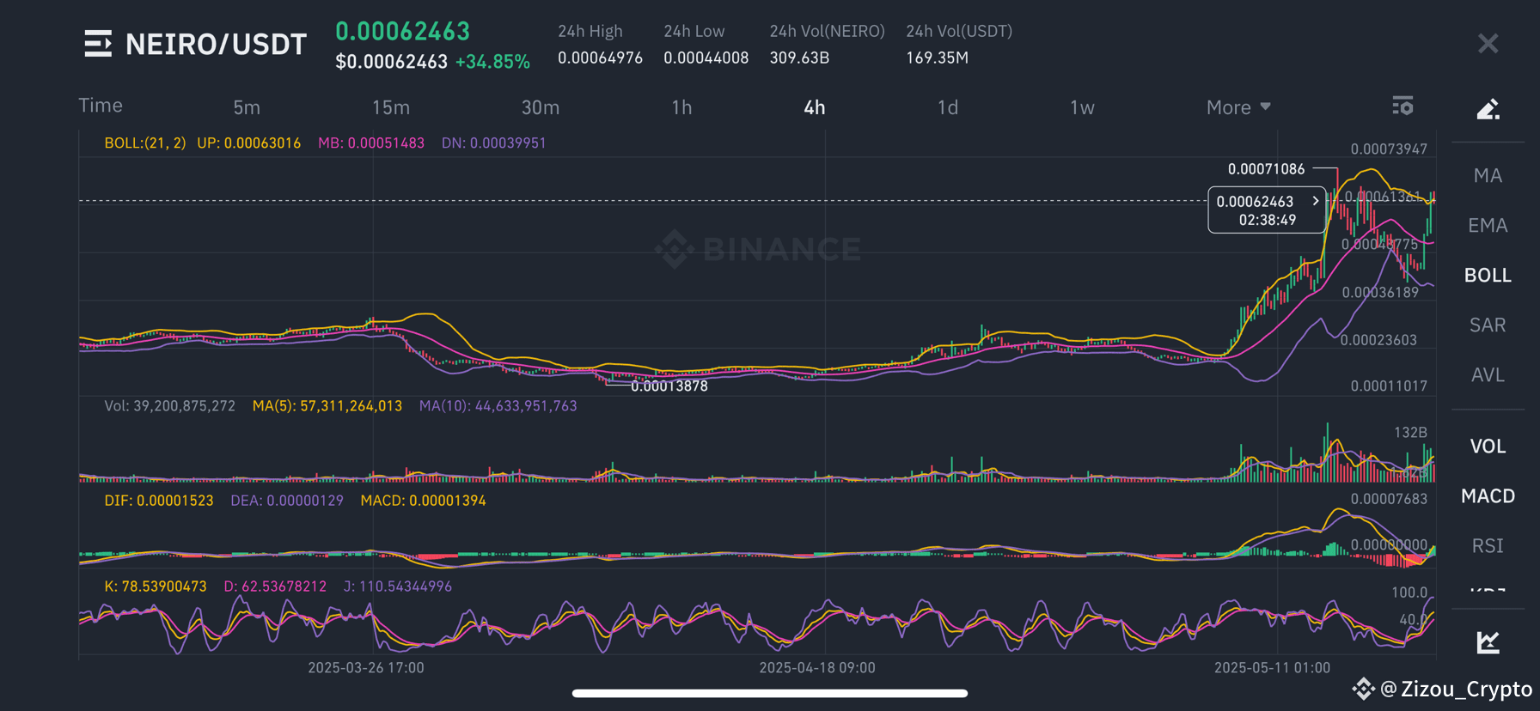The image size is (1540, 711).
Task: Tap the current price 0.00062463 in green
Action: pyautogui.click(x=402, y=31)
